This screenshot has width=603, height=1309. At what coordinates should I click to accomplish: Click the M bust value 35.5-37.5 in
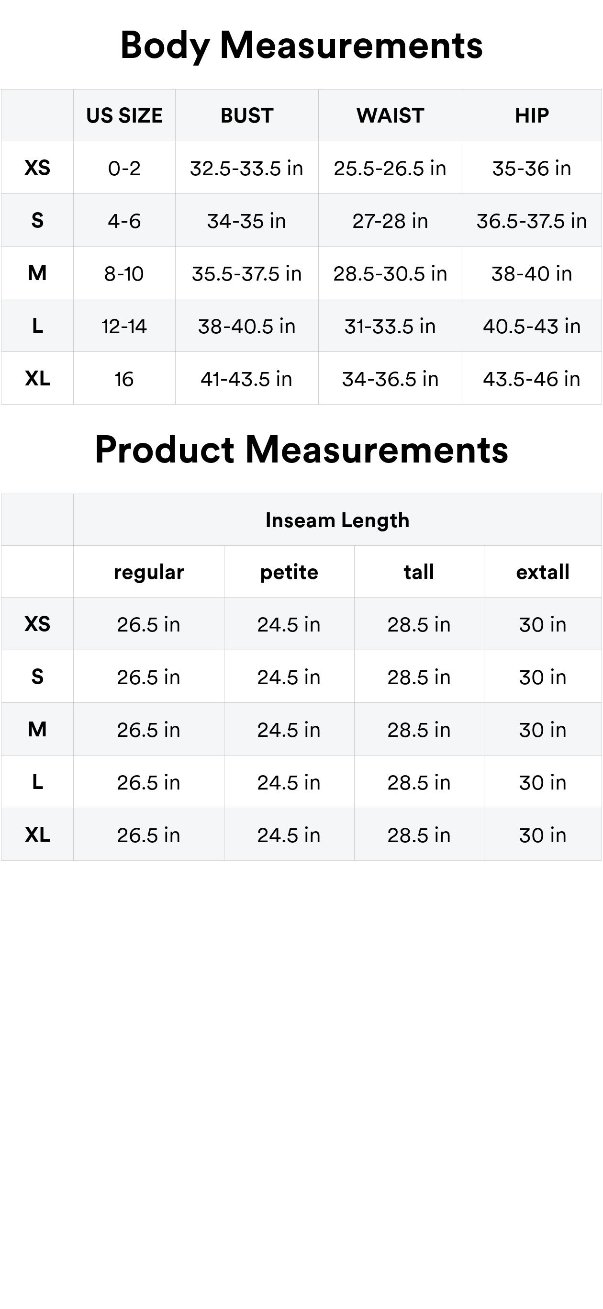tap(247, 273)
